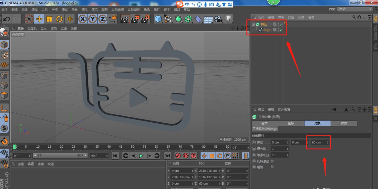
Task: Toggle the Y axis lock
Action: [93, 19]
